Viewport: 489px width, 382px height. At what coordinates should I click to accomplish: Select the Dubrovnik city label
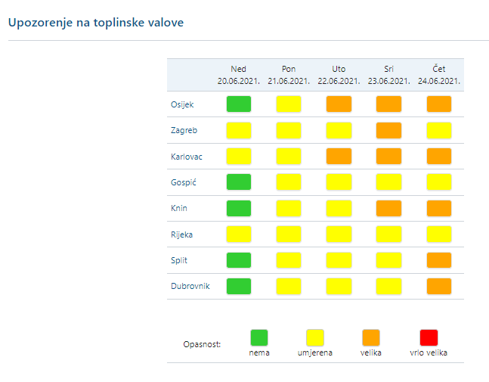189,286
